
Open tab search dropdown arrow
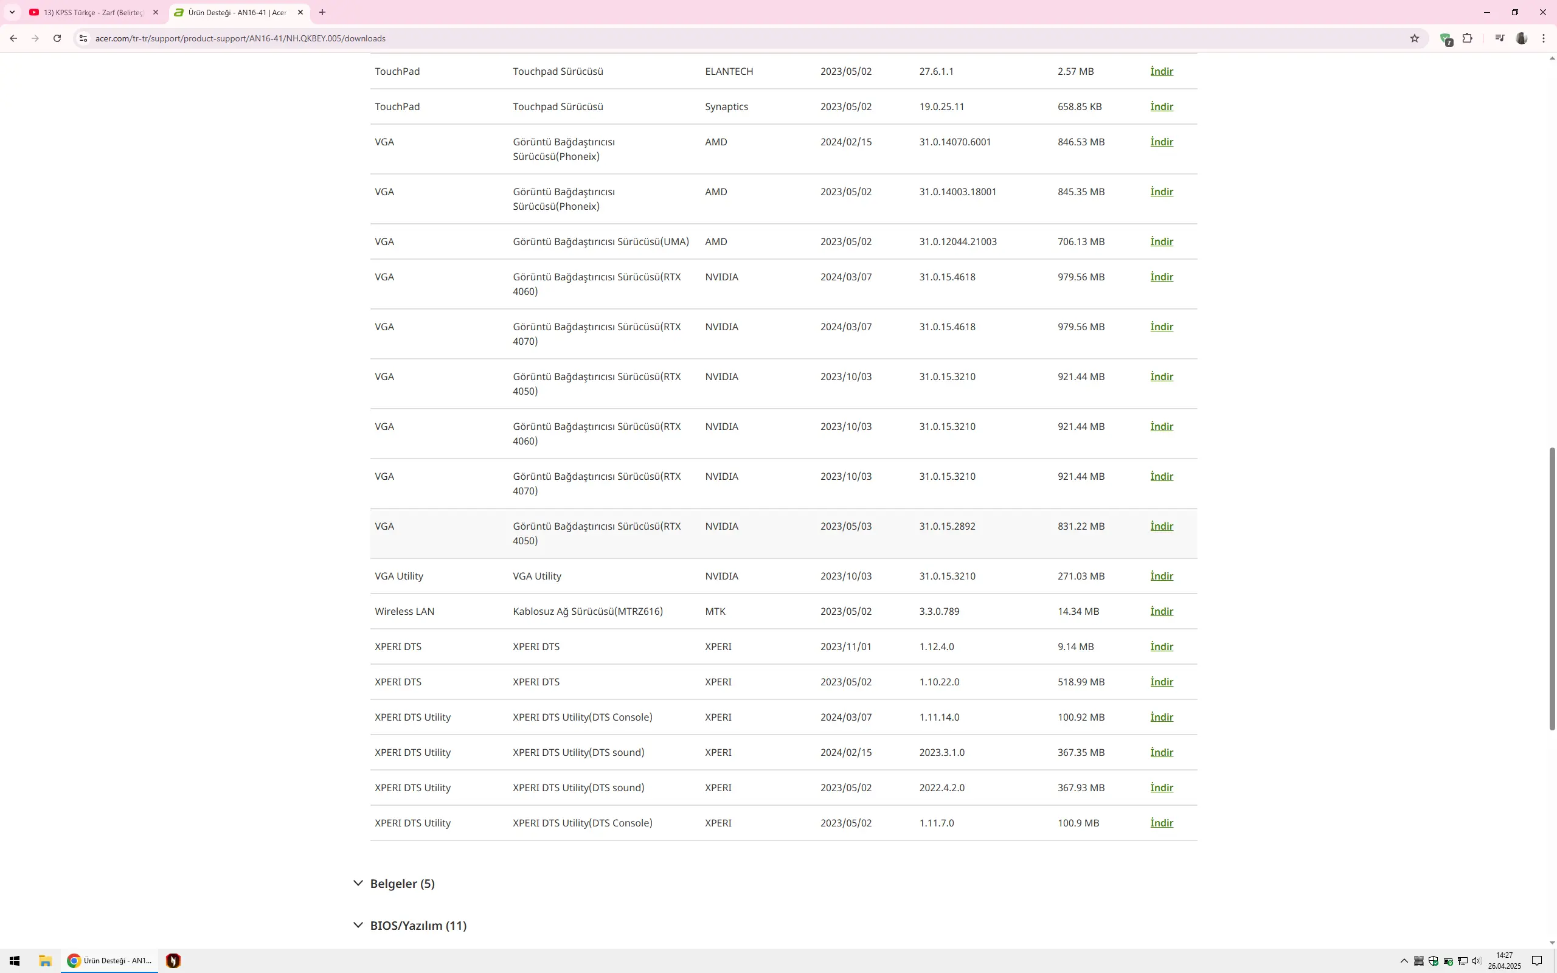(12, 12)
